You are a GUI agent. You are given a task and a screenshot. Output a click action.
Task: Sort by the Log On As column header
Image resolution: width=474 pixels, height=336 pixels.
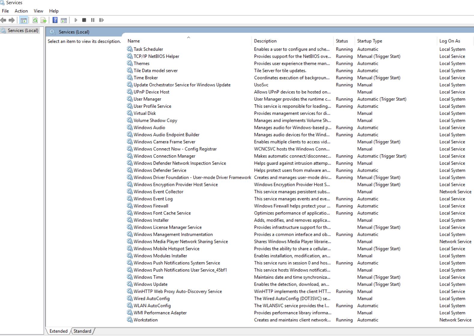pos(455,41)
